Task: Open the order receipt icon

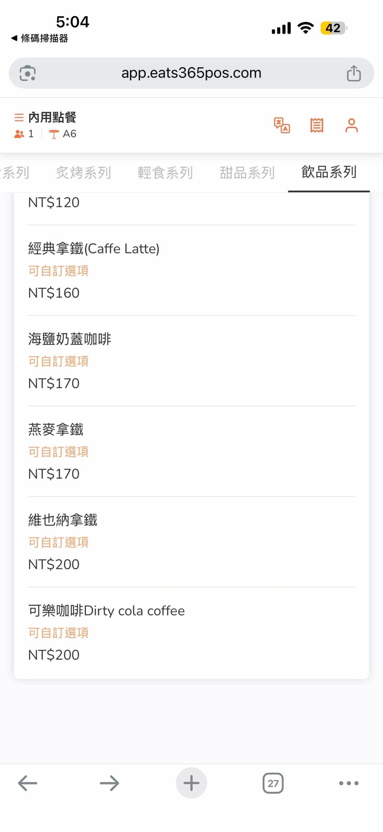Action: click(317, 125)
